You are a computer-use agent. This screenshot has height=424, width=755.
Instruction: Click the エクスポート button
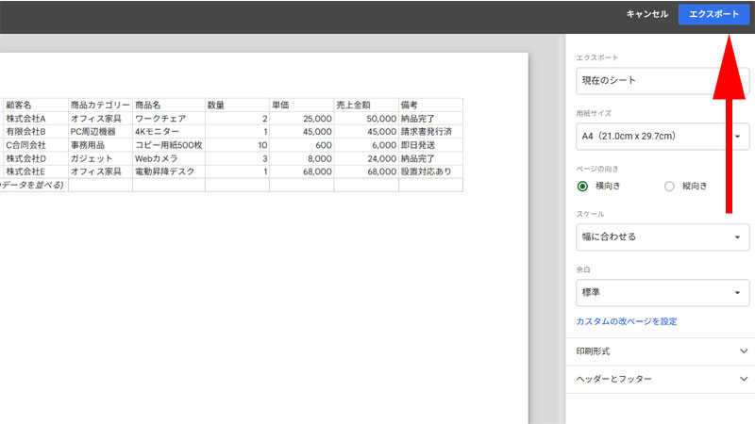[x=713, y=14]
